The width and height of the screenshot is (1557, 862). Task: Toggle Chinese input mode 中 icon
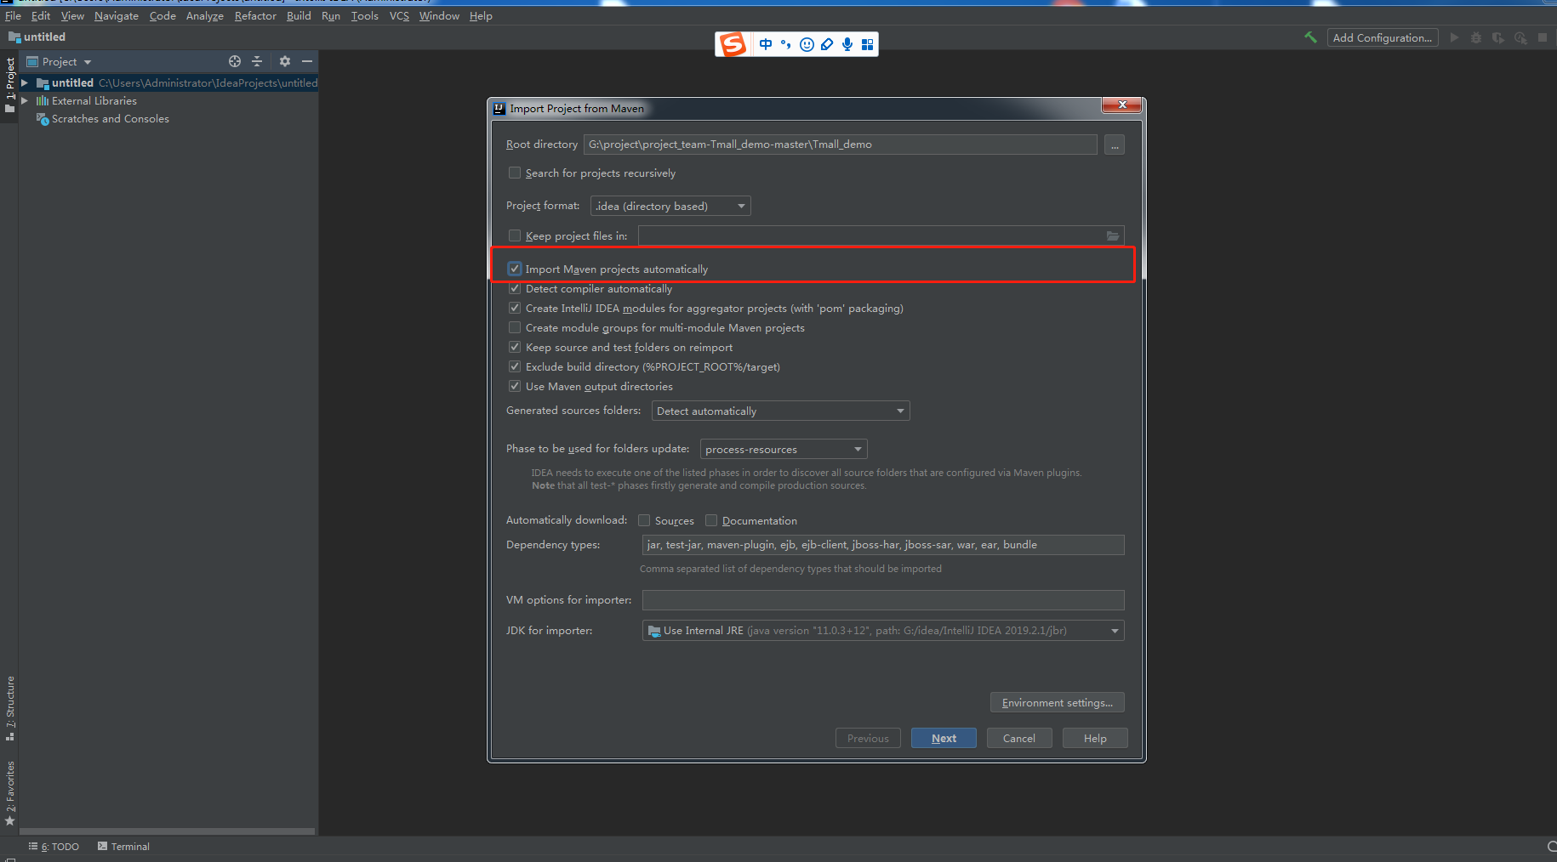pos(766,44)
